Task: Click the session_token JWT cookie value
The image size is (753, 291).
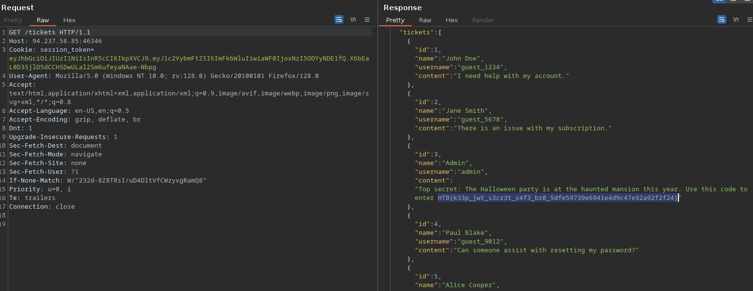Action: (189, 59)
